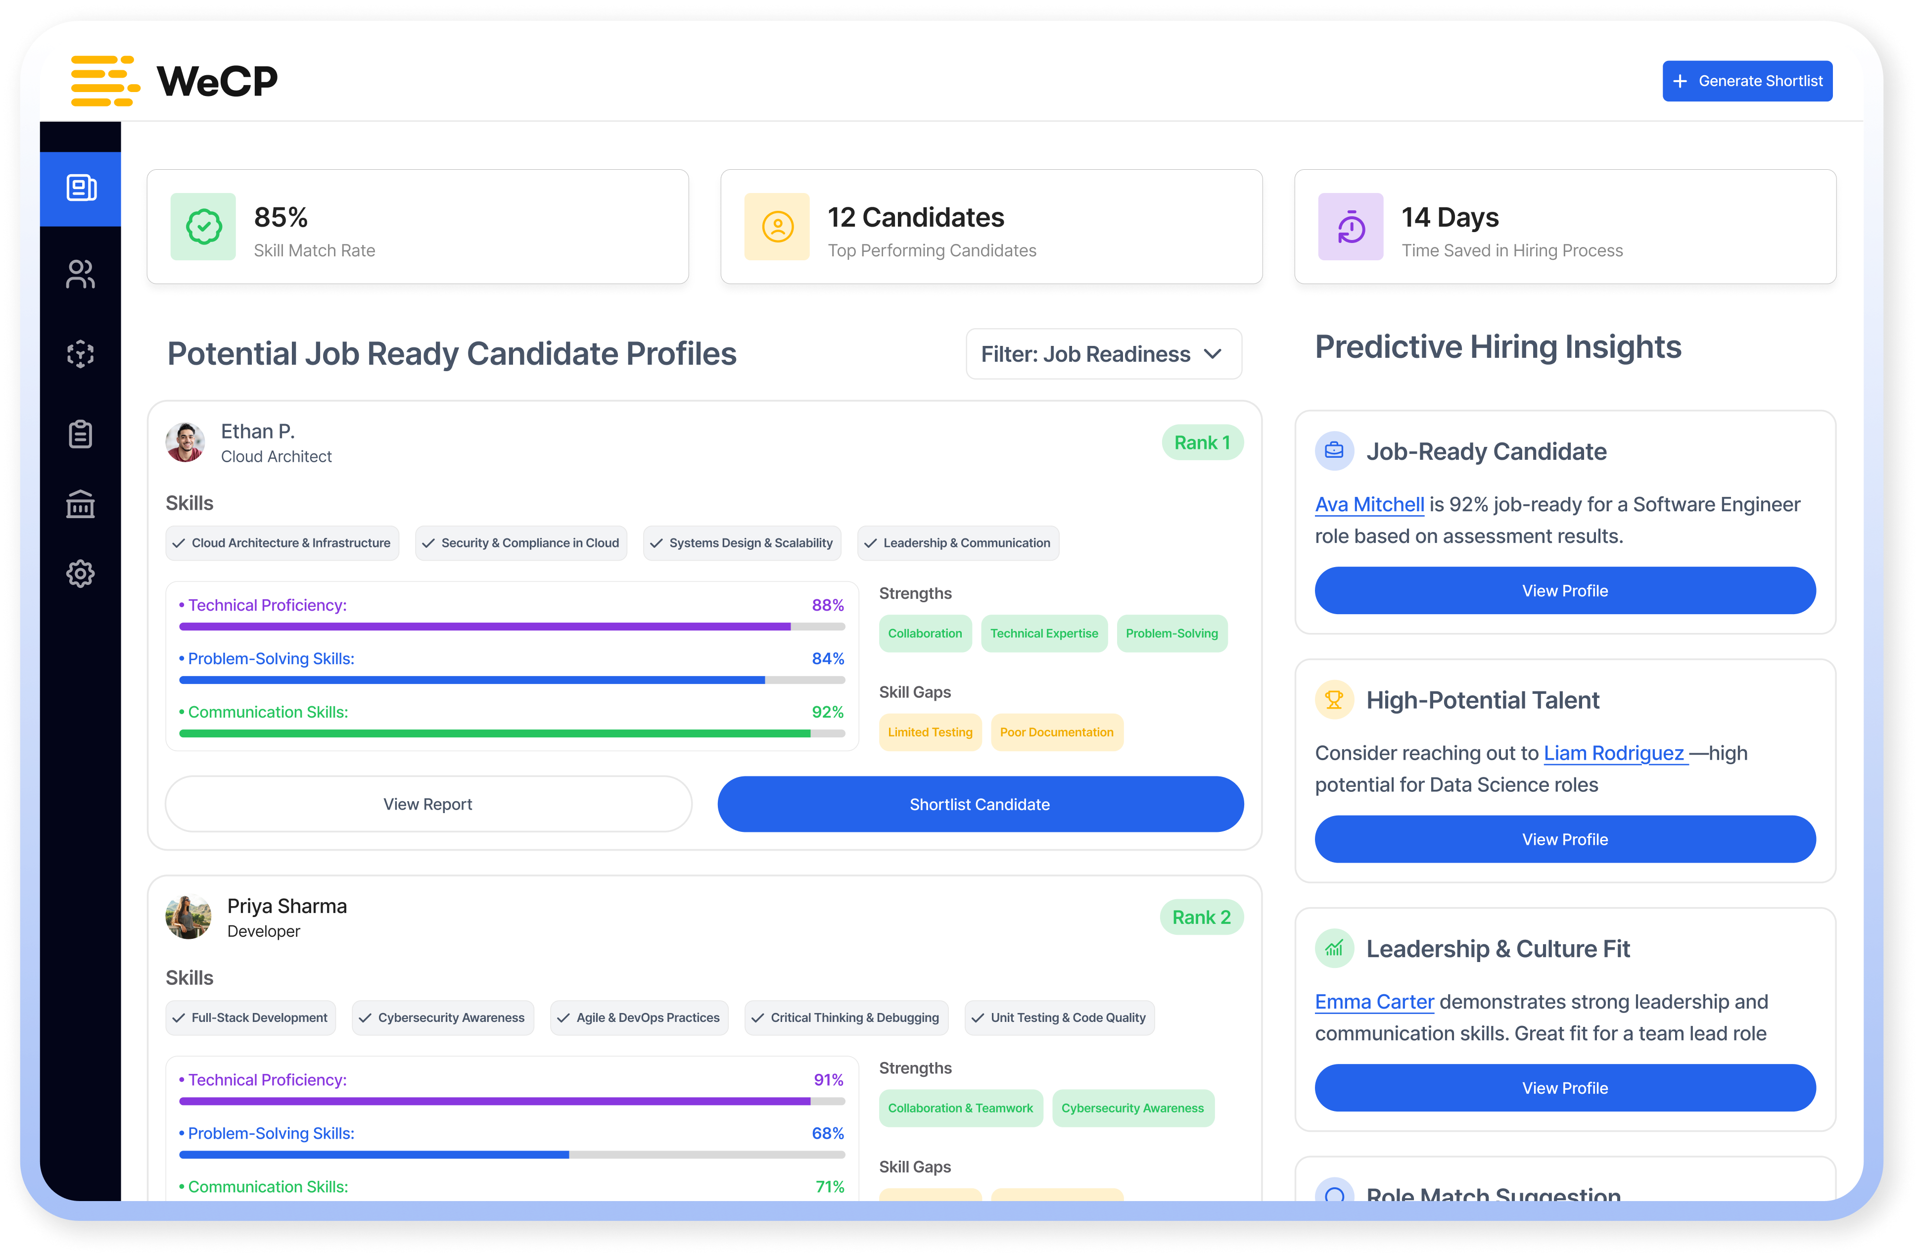Click the briefcase icon beside Job-Ready Candidate
The image size is (1919, 1256).
tap(1334, 450)
